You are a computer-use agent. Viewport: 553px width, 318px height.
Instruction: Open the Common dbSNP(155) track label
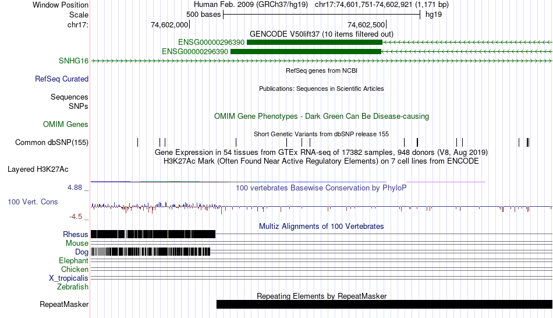[51, 142]
